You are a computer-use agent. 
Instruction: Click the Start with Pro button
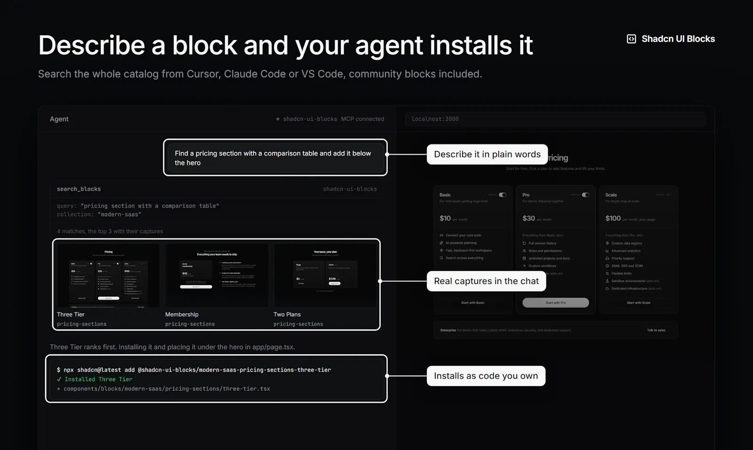556,303
